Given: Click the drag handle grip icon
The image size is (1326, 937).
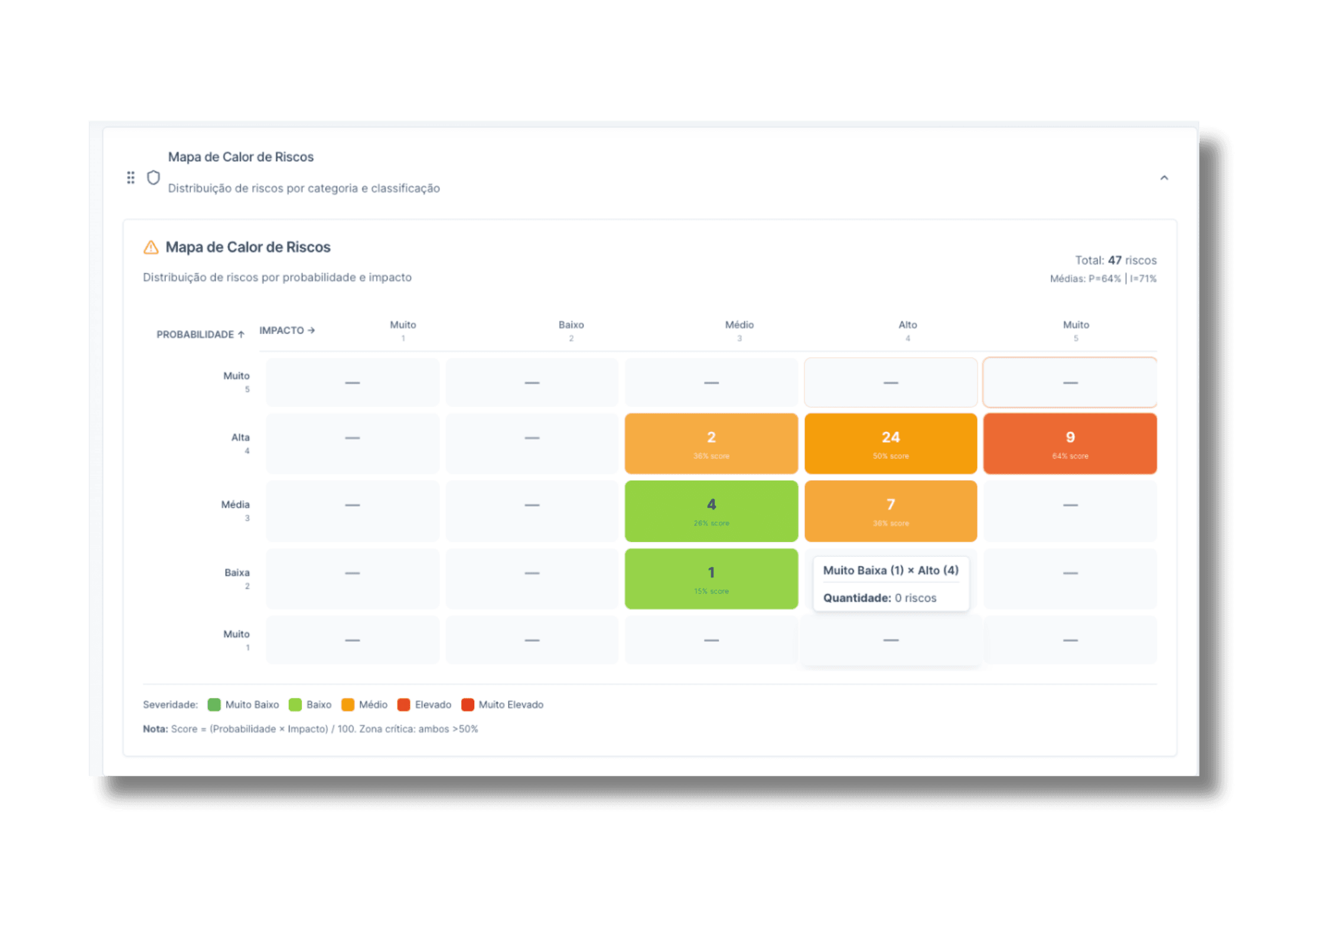Looking at the screenshot, I should (x=131, y=178).
